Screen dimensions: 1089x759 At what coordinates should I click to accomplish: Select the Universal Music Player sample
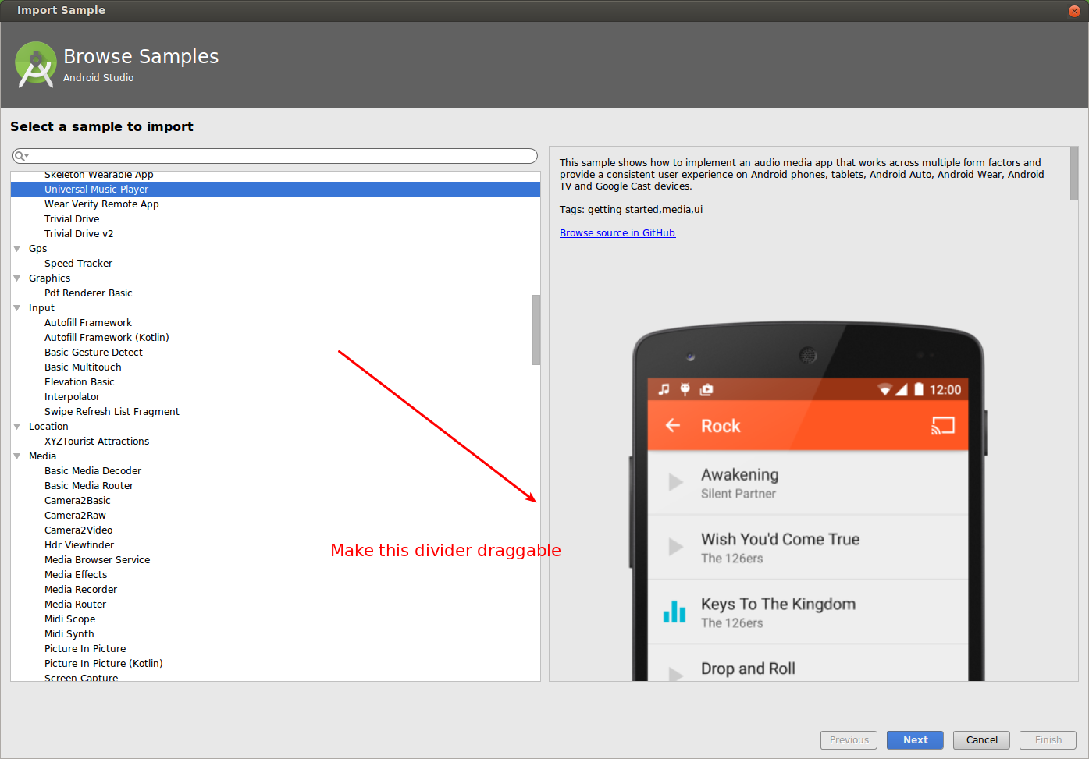pos(96,190)
